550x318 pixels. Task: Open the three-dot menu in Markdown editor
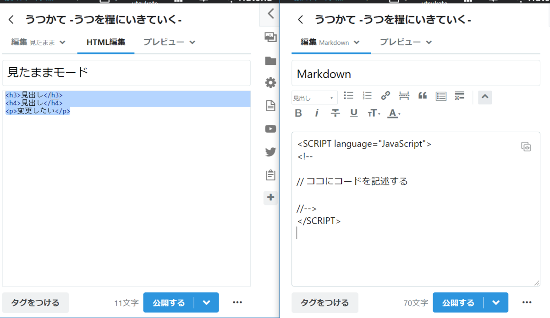(x=527, y=302)
